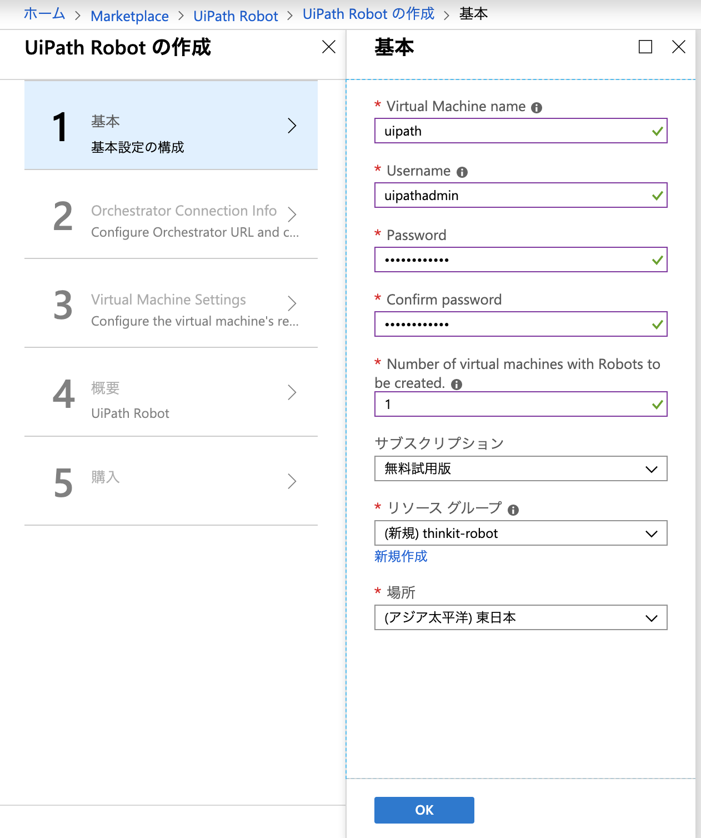Screen dimensions: 701x838
Task: Open UiPath Robot の作成 breadcrumb link
Action: (x=368, y=14)
